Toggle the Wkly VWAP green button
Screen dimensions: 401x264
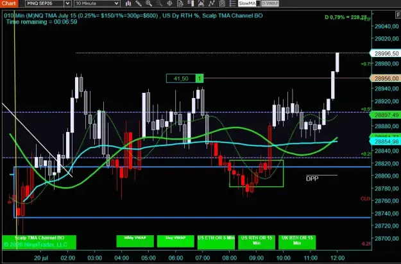tap(135, 242)
